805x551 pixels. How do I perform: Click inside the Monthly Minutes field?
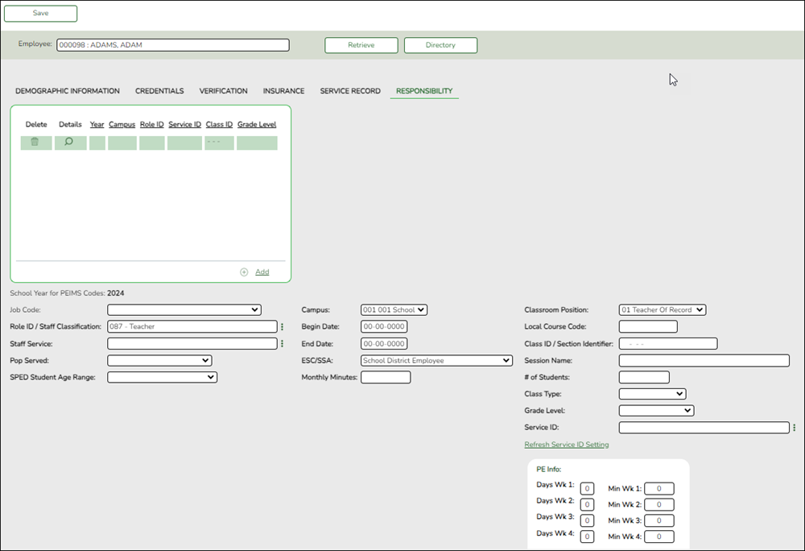click(x=386, y=376)
